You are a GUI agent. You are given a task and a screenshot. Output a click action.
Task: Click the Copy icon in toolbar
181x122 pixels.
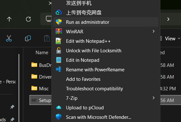tap(28, 38)
